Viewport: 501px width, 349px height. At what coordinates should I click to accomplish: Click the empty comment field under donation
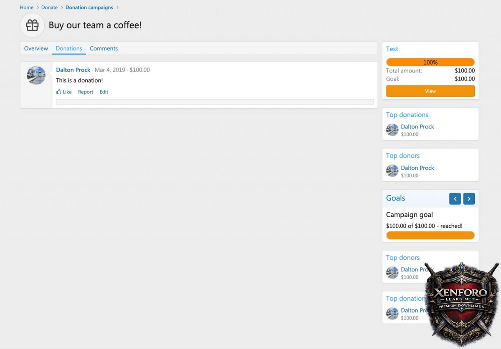(x=215, y=102)
